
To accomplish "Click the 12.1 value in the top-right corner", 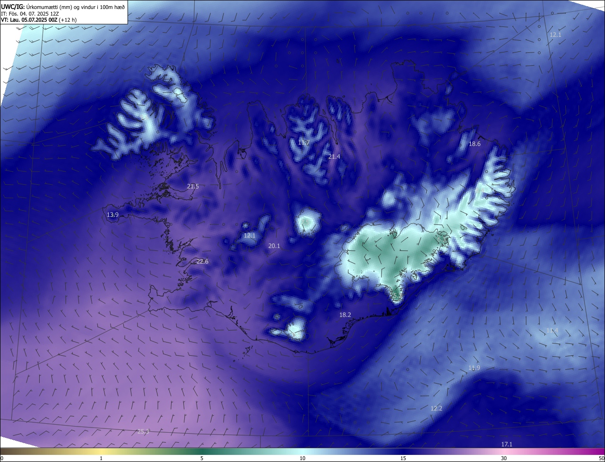I will (x=555, y=35).
